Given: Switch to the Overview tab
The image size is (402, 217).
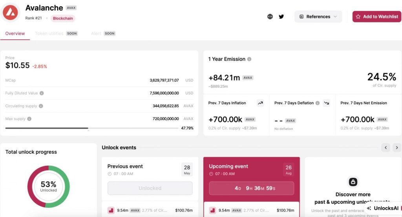Looking at the screenshot, I should click(x=15, y=33).
